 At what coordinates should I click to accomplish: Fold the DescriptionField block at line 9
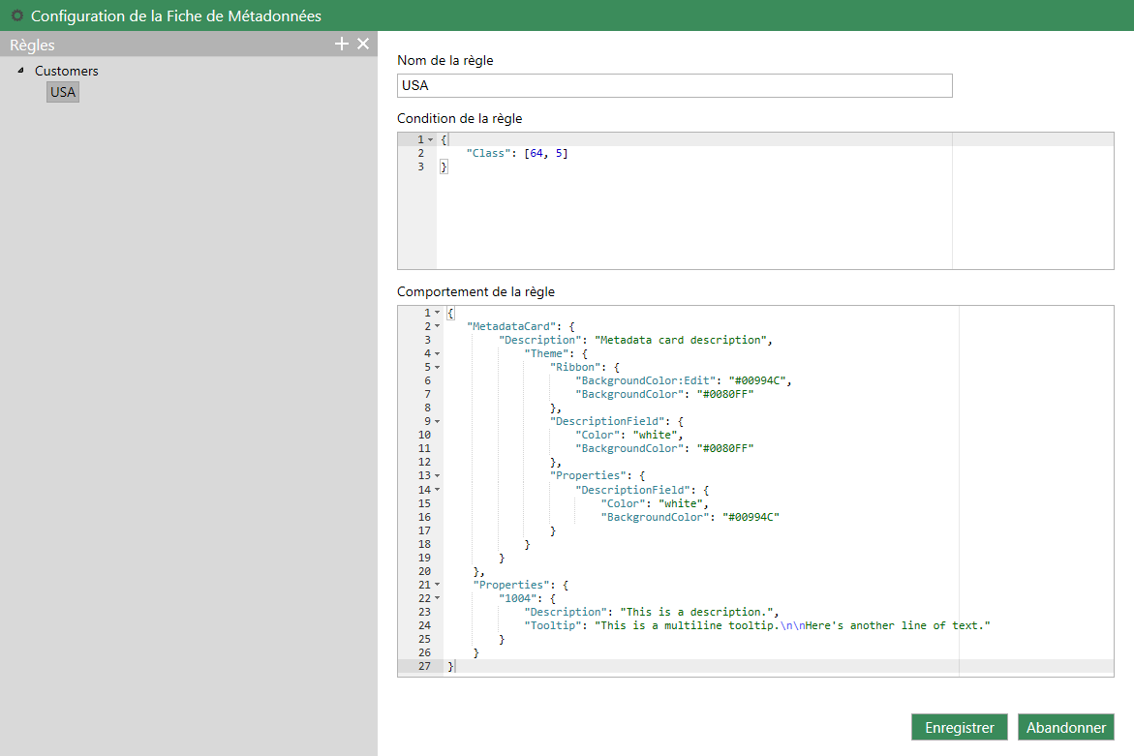(x=437, y=421)
